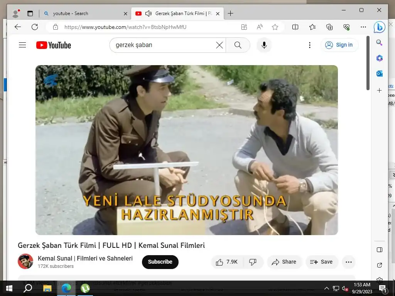
Task: Close the Gerzek Şaban video tab
Action: point(218,13)
